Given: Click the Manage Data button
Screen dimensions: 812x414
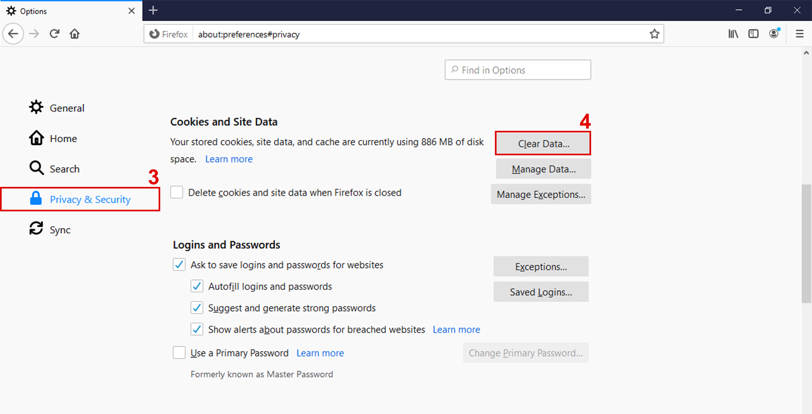Looking at the screenshot, I should point(543,169).
